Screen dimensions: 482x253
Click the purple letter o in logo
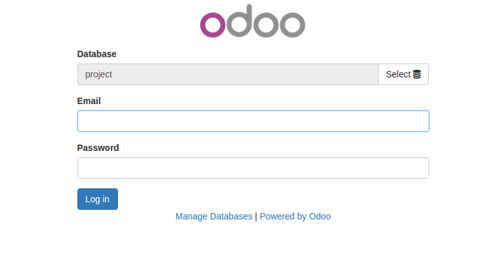[x=213, y=24]
